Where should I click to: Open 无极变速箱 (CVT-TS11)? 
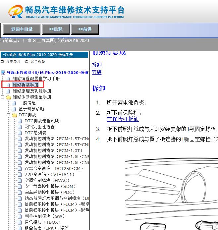50,175
